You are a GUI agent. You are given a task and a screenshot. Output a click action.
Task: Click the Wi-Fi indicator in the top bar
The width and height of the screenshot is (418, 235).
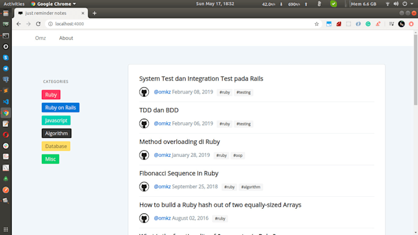pyautogui.click(x=387, y=4)
